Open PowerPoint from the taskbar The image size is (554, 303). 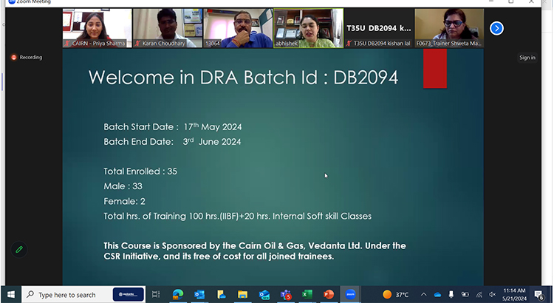[329, 294]
